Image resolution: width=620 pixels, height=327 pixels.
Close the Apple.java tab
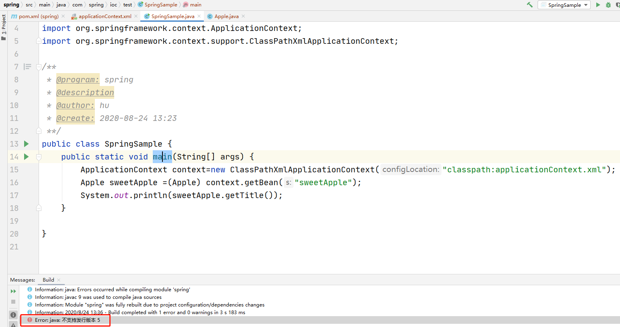pos(243,16)
